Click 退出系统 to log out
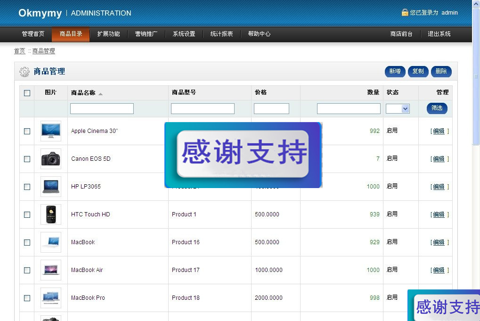 439,33
